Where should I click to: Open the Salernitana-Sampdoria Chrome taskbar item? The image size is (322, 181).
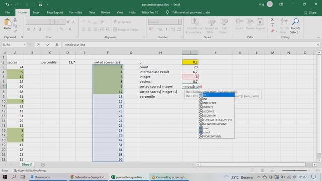[89, 177]
